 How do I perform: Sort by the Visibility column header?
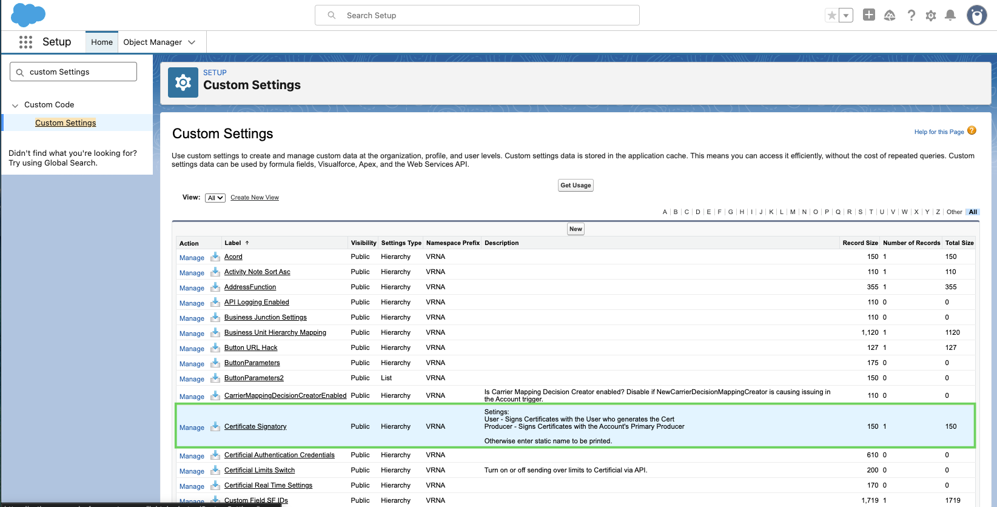(x=363, y=243)
